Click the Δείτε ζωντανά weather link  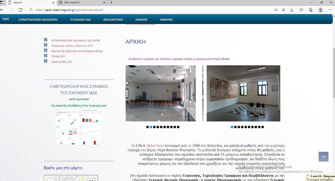79,99
